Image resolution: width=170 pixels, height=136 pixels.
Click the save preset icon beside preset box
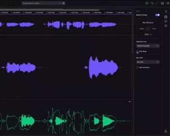(63, 3)
